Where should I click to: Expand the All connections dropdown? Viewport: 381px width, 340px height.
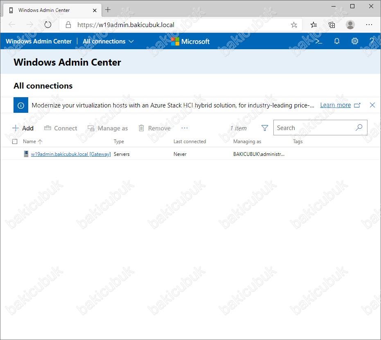[x=108, y=41]
